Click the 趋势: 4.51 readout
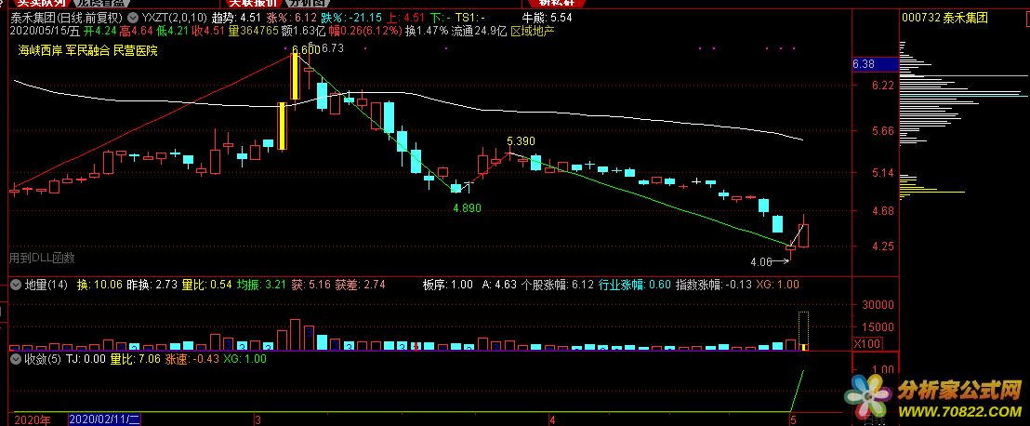The image size is (1030, 426). (237, 19)
